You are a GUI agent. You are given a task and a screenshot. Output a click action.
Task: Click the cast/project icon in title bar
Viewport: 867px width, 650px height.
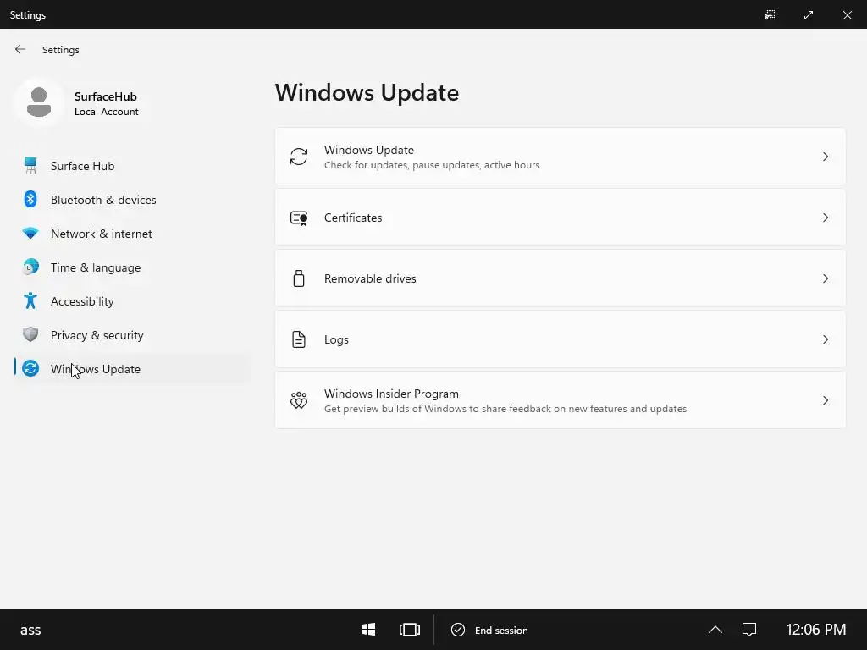coord(770,15)
